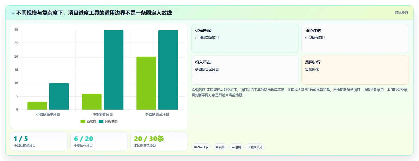Image resolution: width=419 pixels, height=161 pixels.
Task: Click the 表格 tag chip
Action: [x=220, y=147]
